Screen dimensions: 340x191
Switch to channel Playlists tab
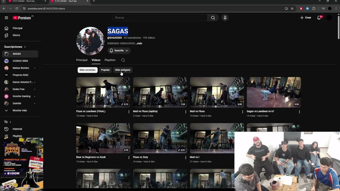110,60
